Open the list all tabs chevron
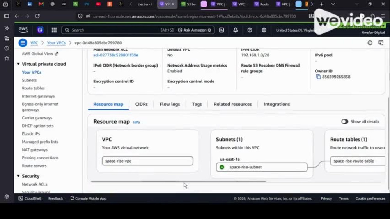 (x=333, y=4)
